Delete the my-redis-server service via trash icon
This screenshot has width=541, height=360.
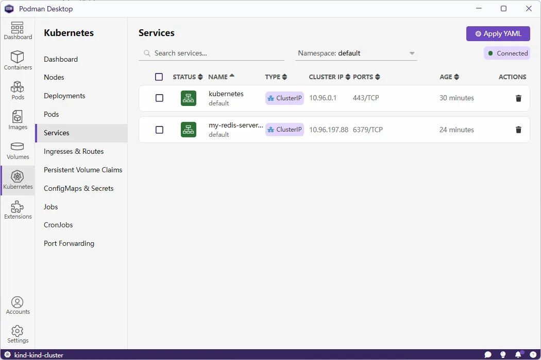[518, 130]
